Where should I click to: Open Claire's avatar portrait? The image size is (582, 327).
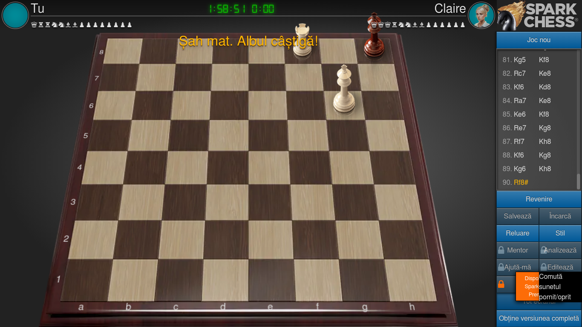click(x=481, y=15)
